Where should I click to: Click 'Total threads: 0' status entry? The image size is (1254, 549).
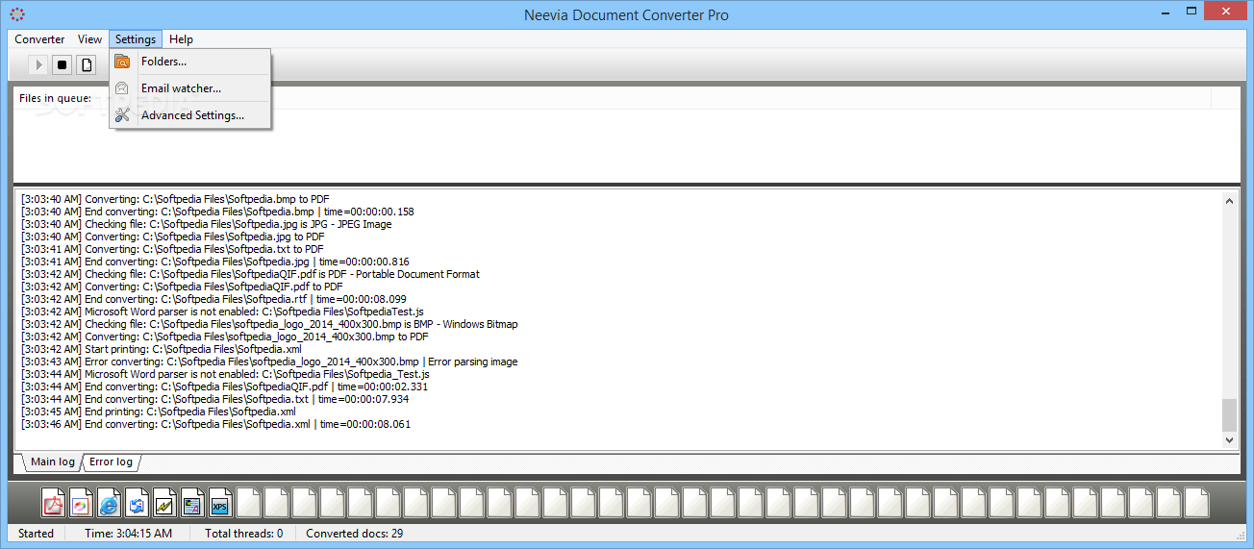(x=243, y=533)
